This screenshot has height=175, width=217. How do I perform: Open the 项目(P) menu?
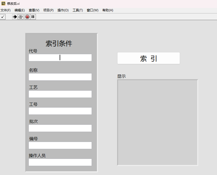click(48, 10)
